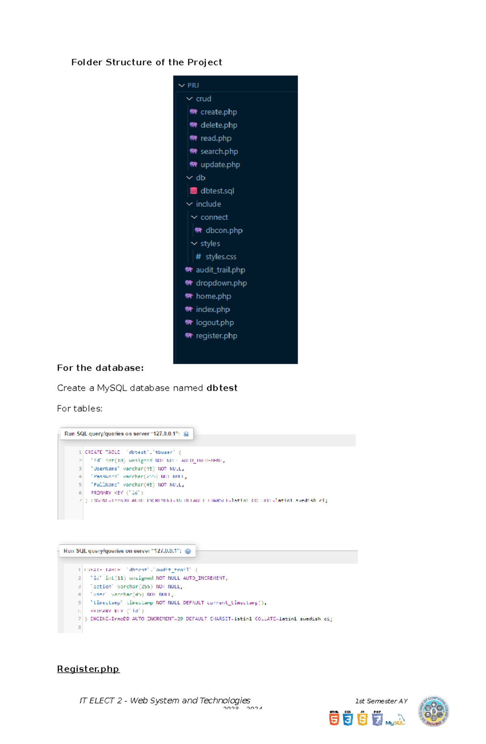Image resolution: width=486 pixels, height=744 pixels.
Task: Click inside the audit_trail CREATE TABLE query editor
Action: [220, 598]
